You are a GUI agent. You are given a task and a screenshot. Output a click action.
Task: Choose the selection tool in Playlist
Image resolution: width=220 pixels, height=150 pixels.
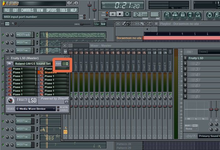pyautogui.click(x=146, y=24)
